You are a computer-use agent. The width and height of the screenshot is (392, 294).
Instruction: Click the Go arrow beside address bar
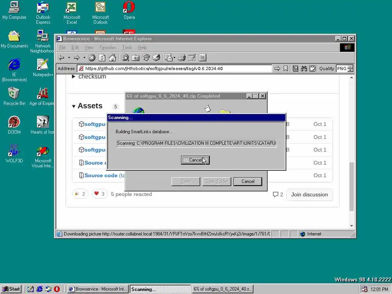(277, 69)
